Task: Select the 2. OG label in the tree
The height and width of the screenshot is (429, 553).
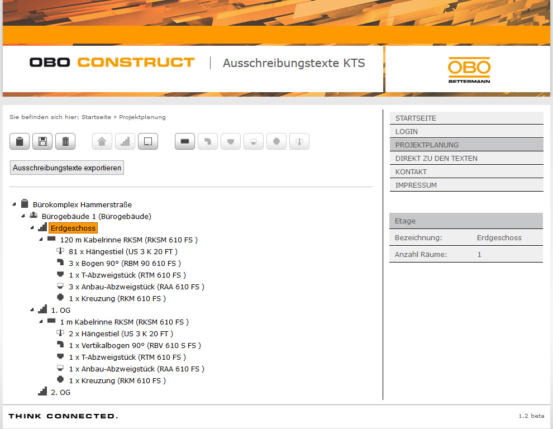Action: (61, 392)
